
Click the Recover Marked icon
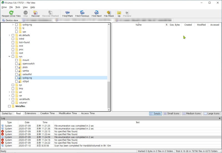(51, 12)
